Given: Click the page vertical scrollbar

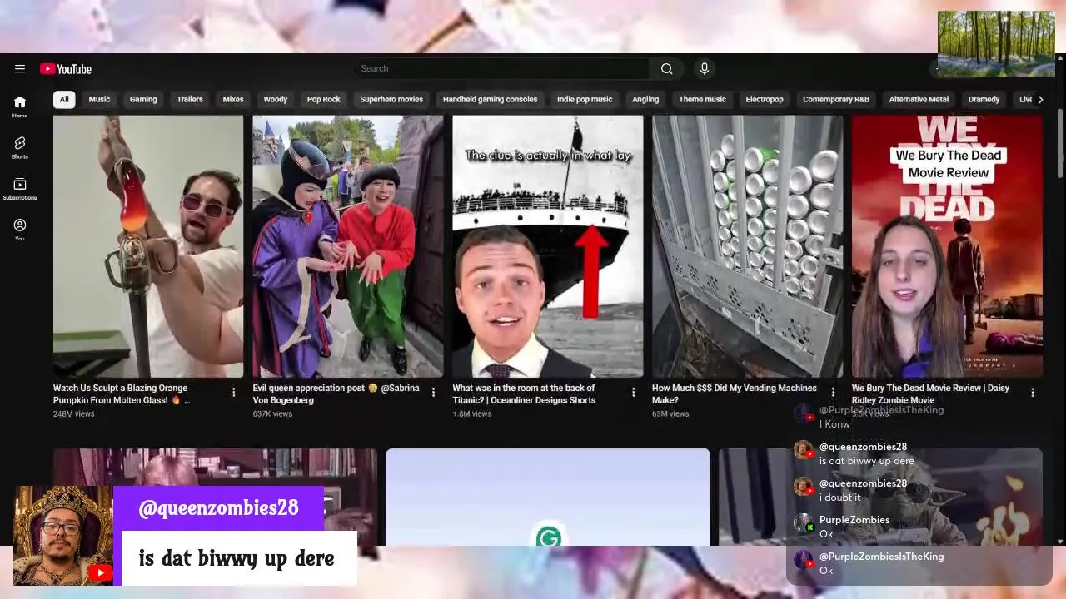Looking at the screenshot, I should pos(1060,141).
